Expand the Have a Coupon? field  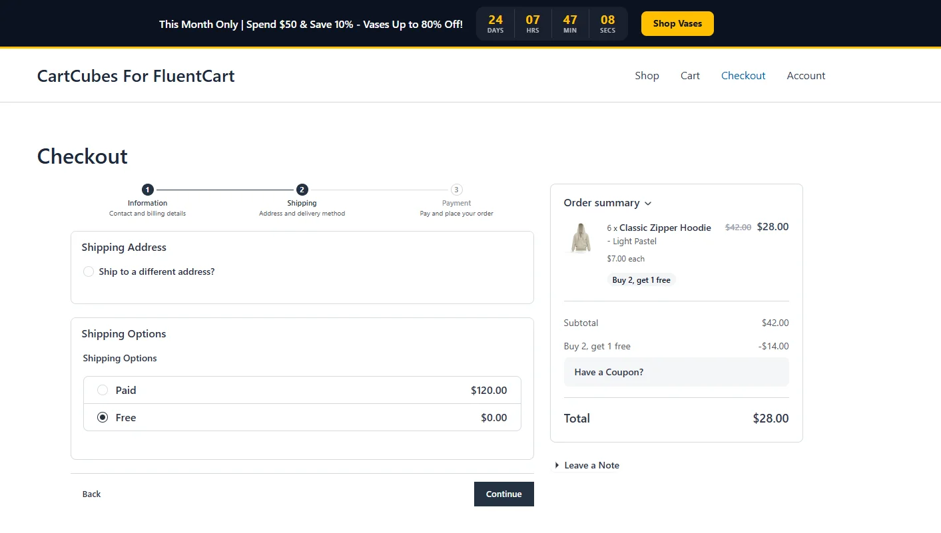(676, 372)
